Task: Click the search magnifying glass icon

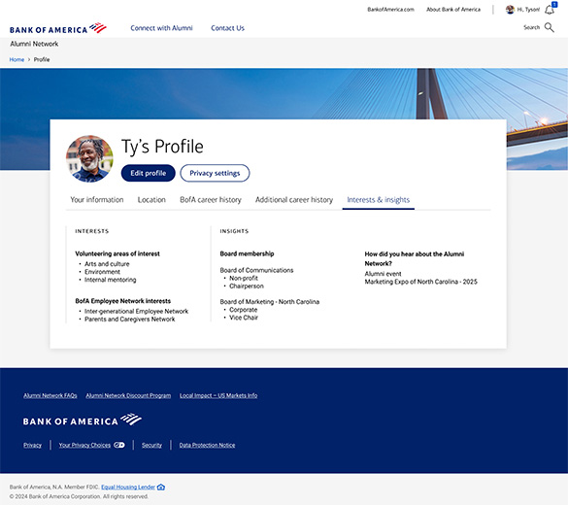Action: click(550, 27)
